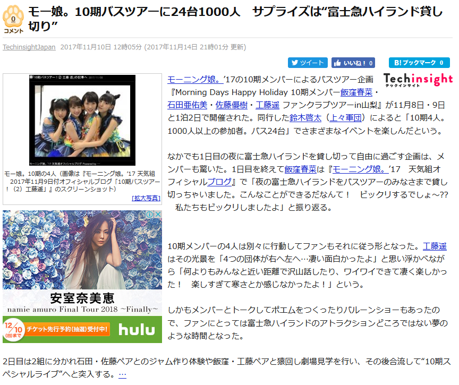Viewport: 459px width, 385px height.
Task: Click the 拡大写真 enlarge photo link
Action: 146,198
